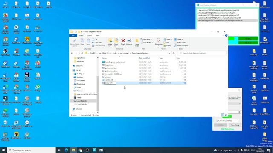273x153 pixels.
Task: Click the Up one level arrow
Action: click(82, 53)
